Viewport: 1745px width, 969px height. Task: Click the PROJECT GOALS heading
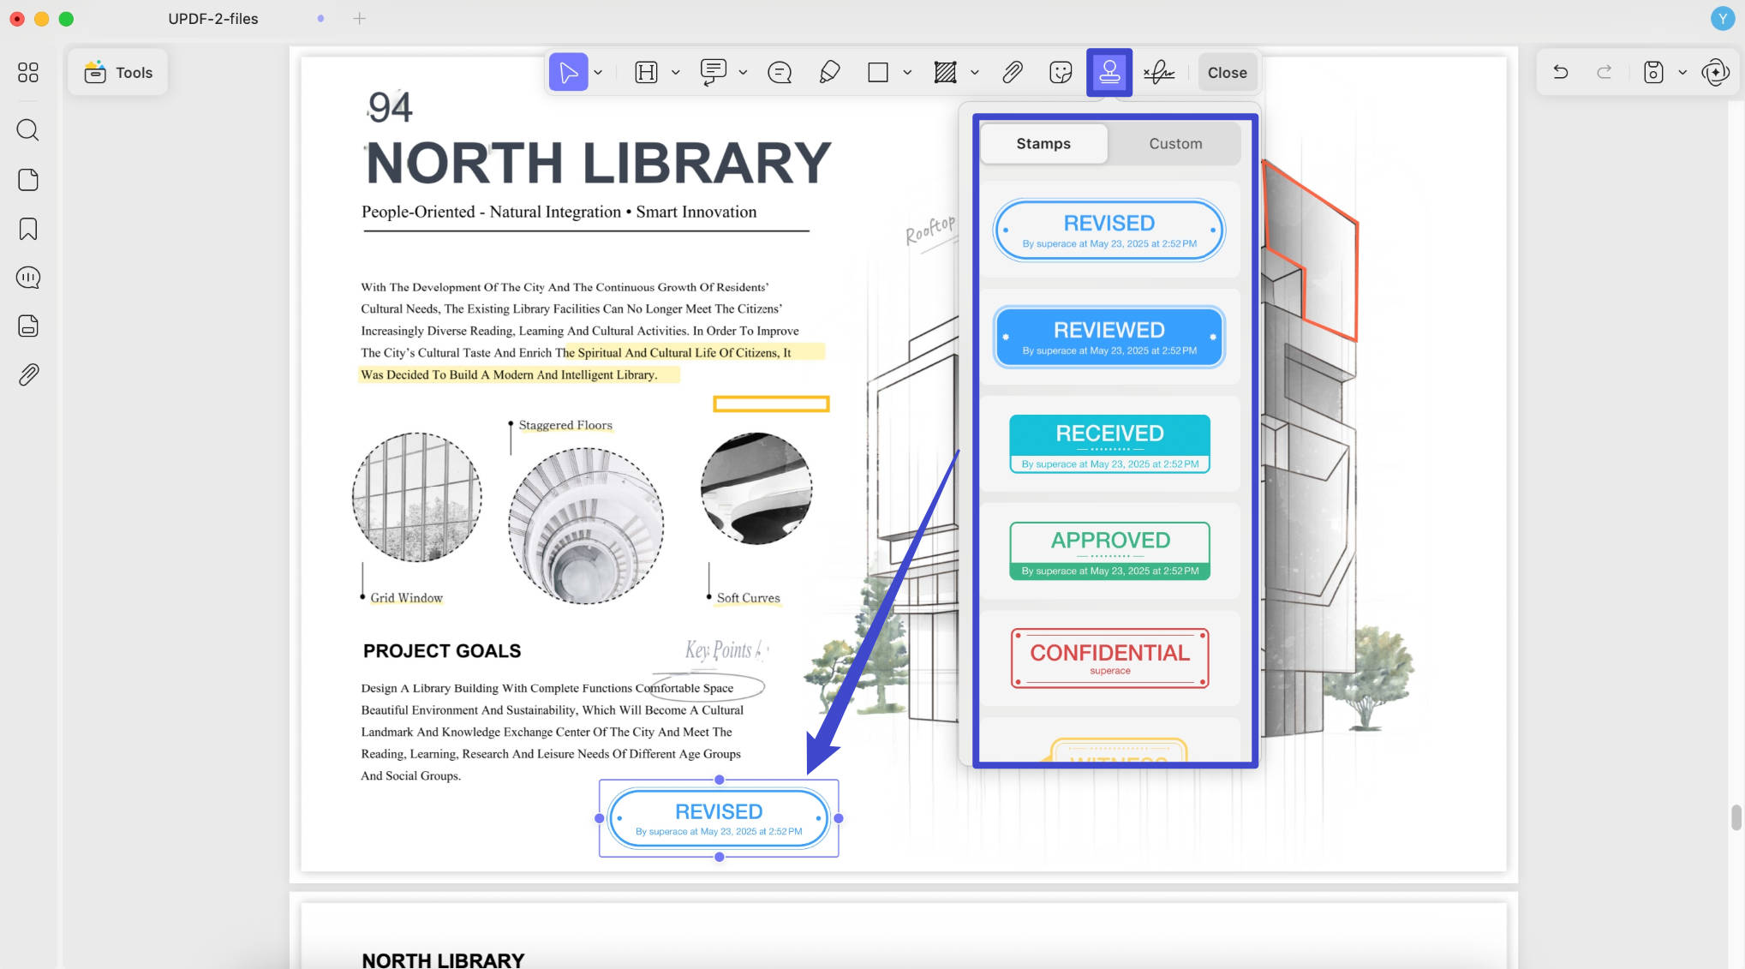(442, 651)
